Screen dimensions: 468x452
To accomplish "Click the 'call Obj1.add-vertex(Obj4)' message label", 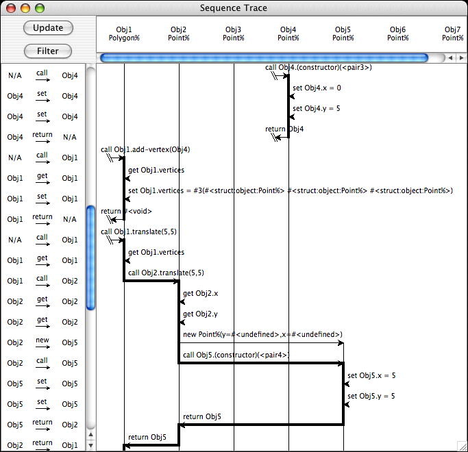I will coord(145,149).
